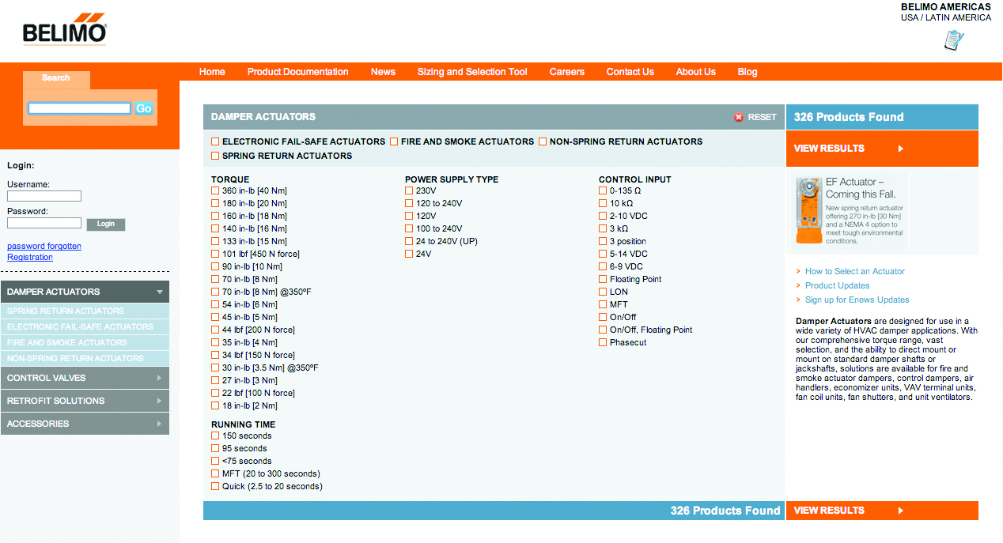Screen dimensions: 1003x543
Task: Select Fire and Smoke Actuators in sidebar
Action: tap(85, 342)
